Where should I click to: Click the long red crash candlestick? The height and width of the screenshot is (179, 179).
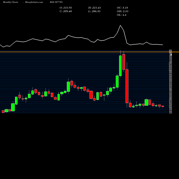click(127, 86)
